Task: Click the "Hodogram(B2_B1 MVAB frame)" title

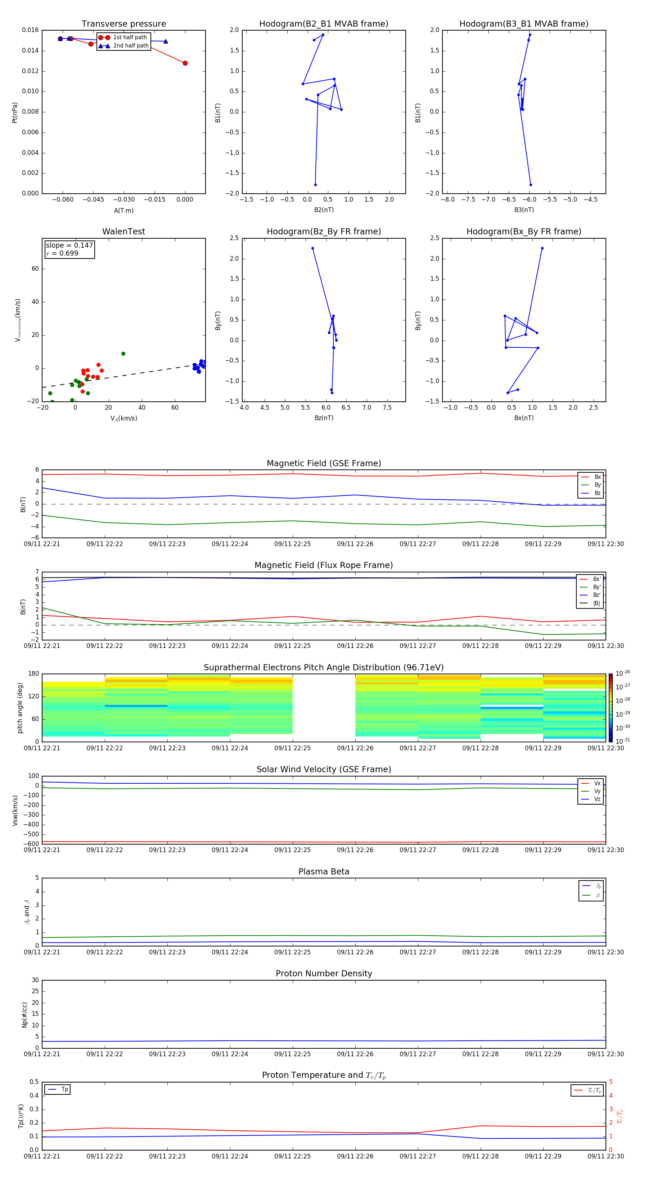Action: coord(324,24)
